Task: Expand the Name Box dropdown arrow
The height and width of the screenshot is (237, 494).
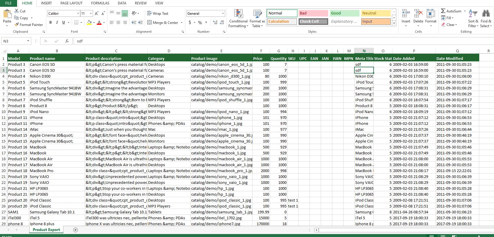Action: pyautogui.click(x=28, y=41)
